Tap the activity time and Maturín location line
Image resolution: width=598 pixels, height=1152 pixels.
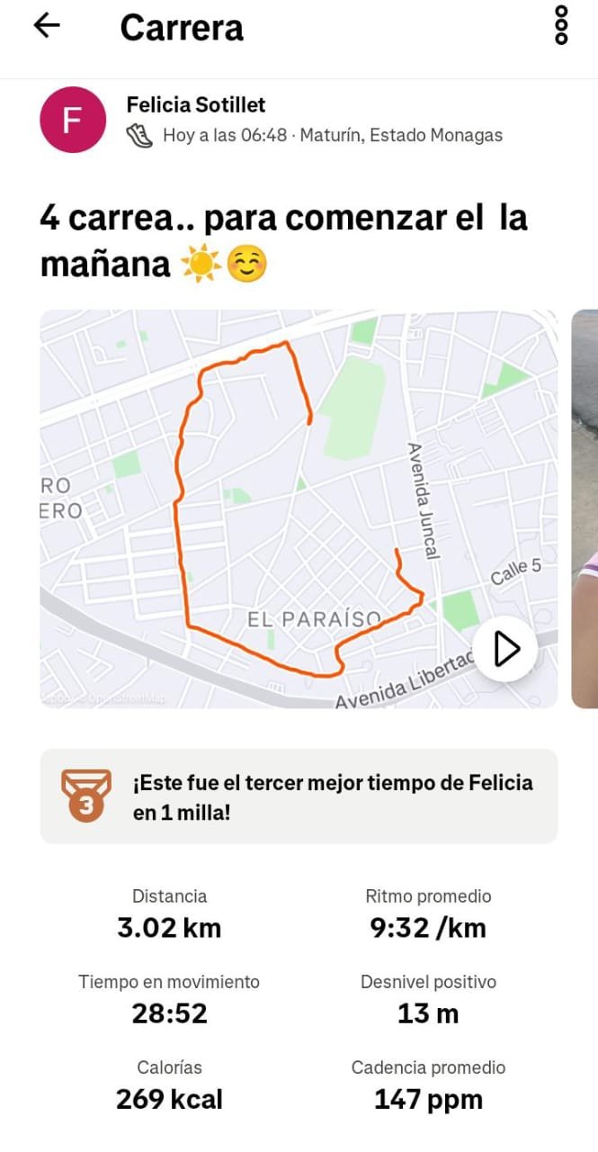point(332,136)
